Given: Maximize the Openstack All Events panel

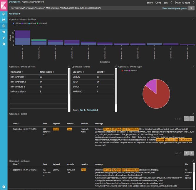Looking at the screenshot, I should (x=193, y=161).
